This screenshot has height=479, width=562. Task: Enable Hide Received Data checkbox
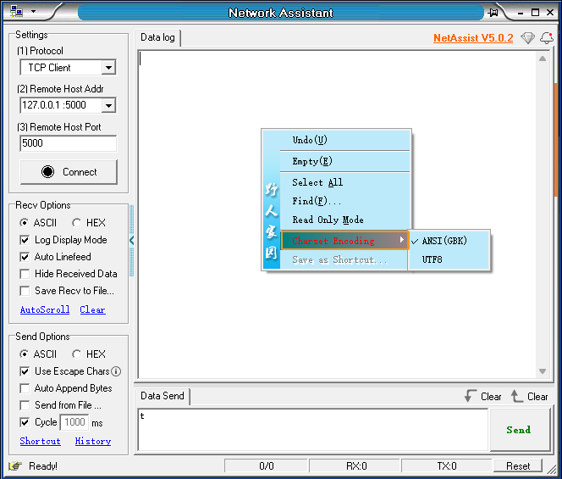[25, 274]
